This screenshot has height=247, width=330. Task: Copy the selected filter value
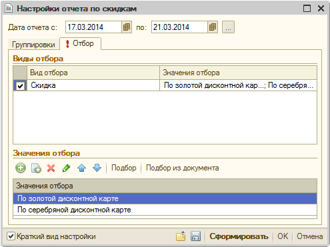pos(36,168)
